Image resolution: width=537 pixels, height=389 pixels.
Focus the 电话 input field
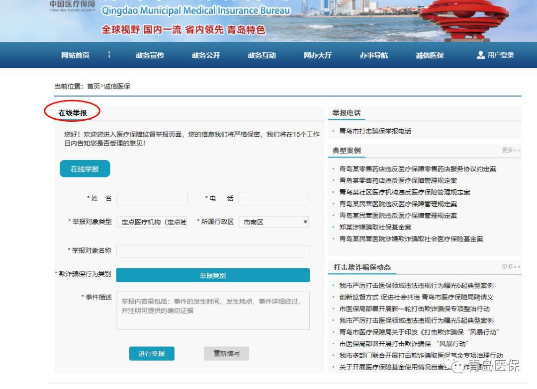(x=273, y=199)
